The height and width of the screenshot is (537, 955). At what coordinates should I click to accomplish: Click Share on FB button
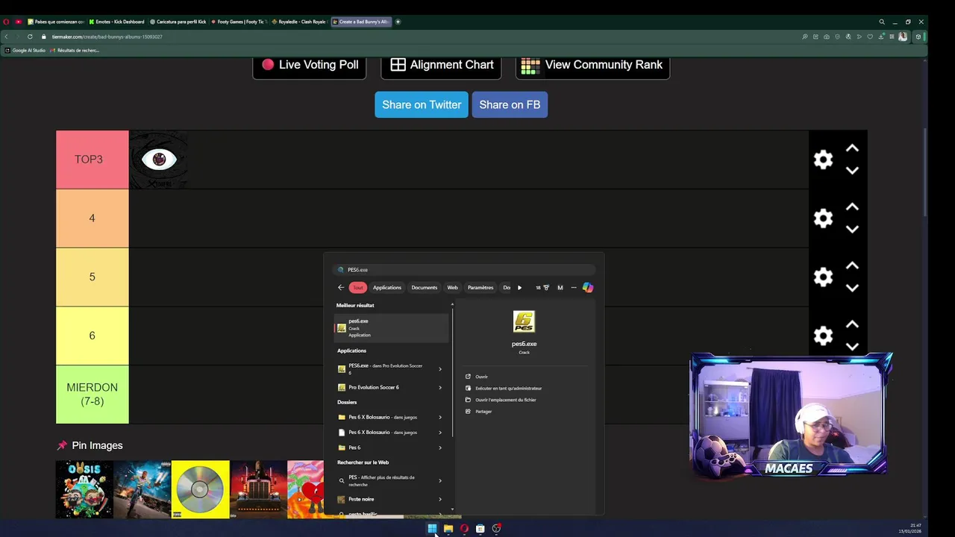pos(510,104)
